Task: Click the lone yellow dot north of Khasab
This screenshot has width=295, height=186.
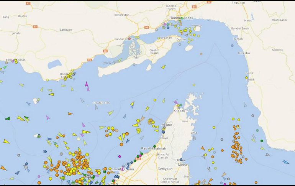Action: (194, 85)
